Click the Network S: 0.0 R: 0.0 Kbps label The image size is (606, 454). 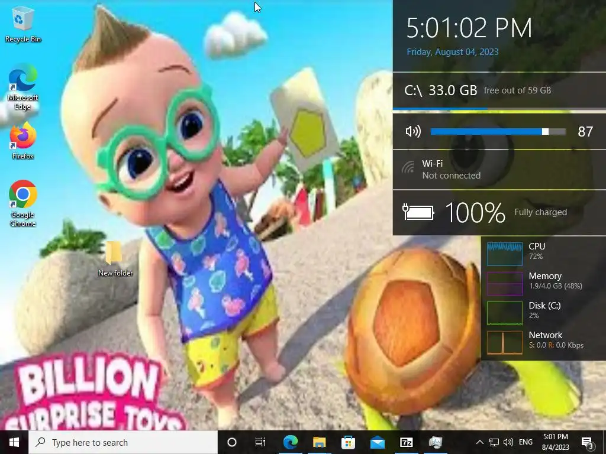(556, 340)
